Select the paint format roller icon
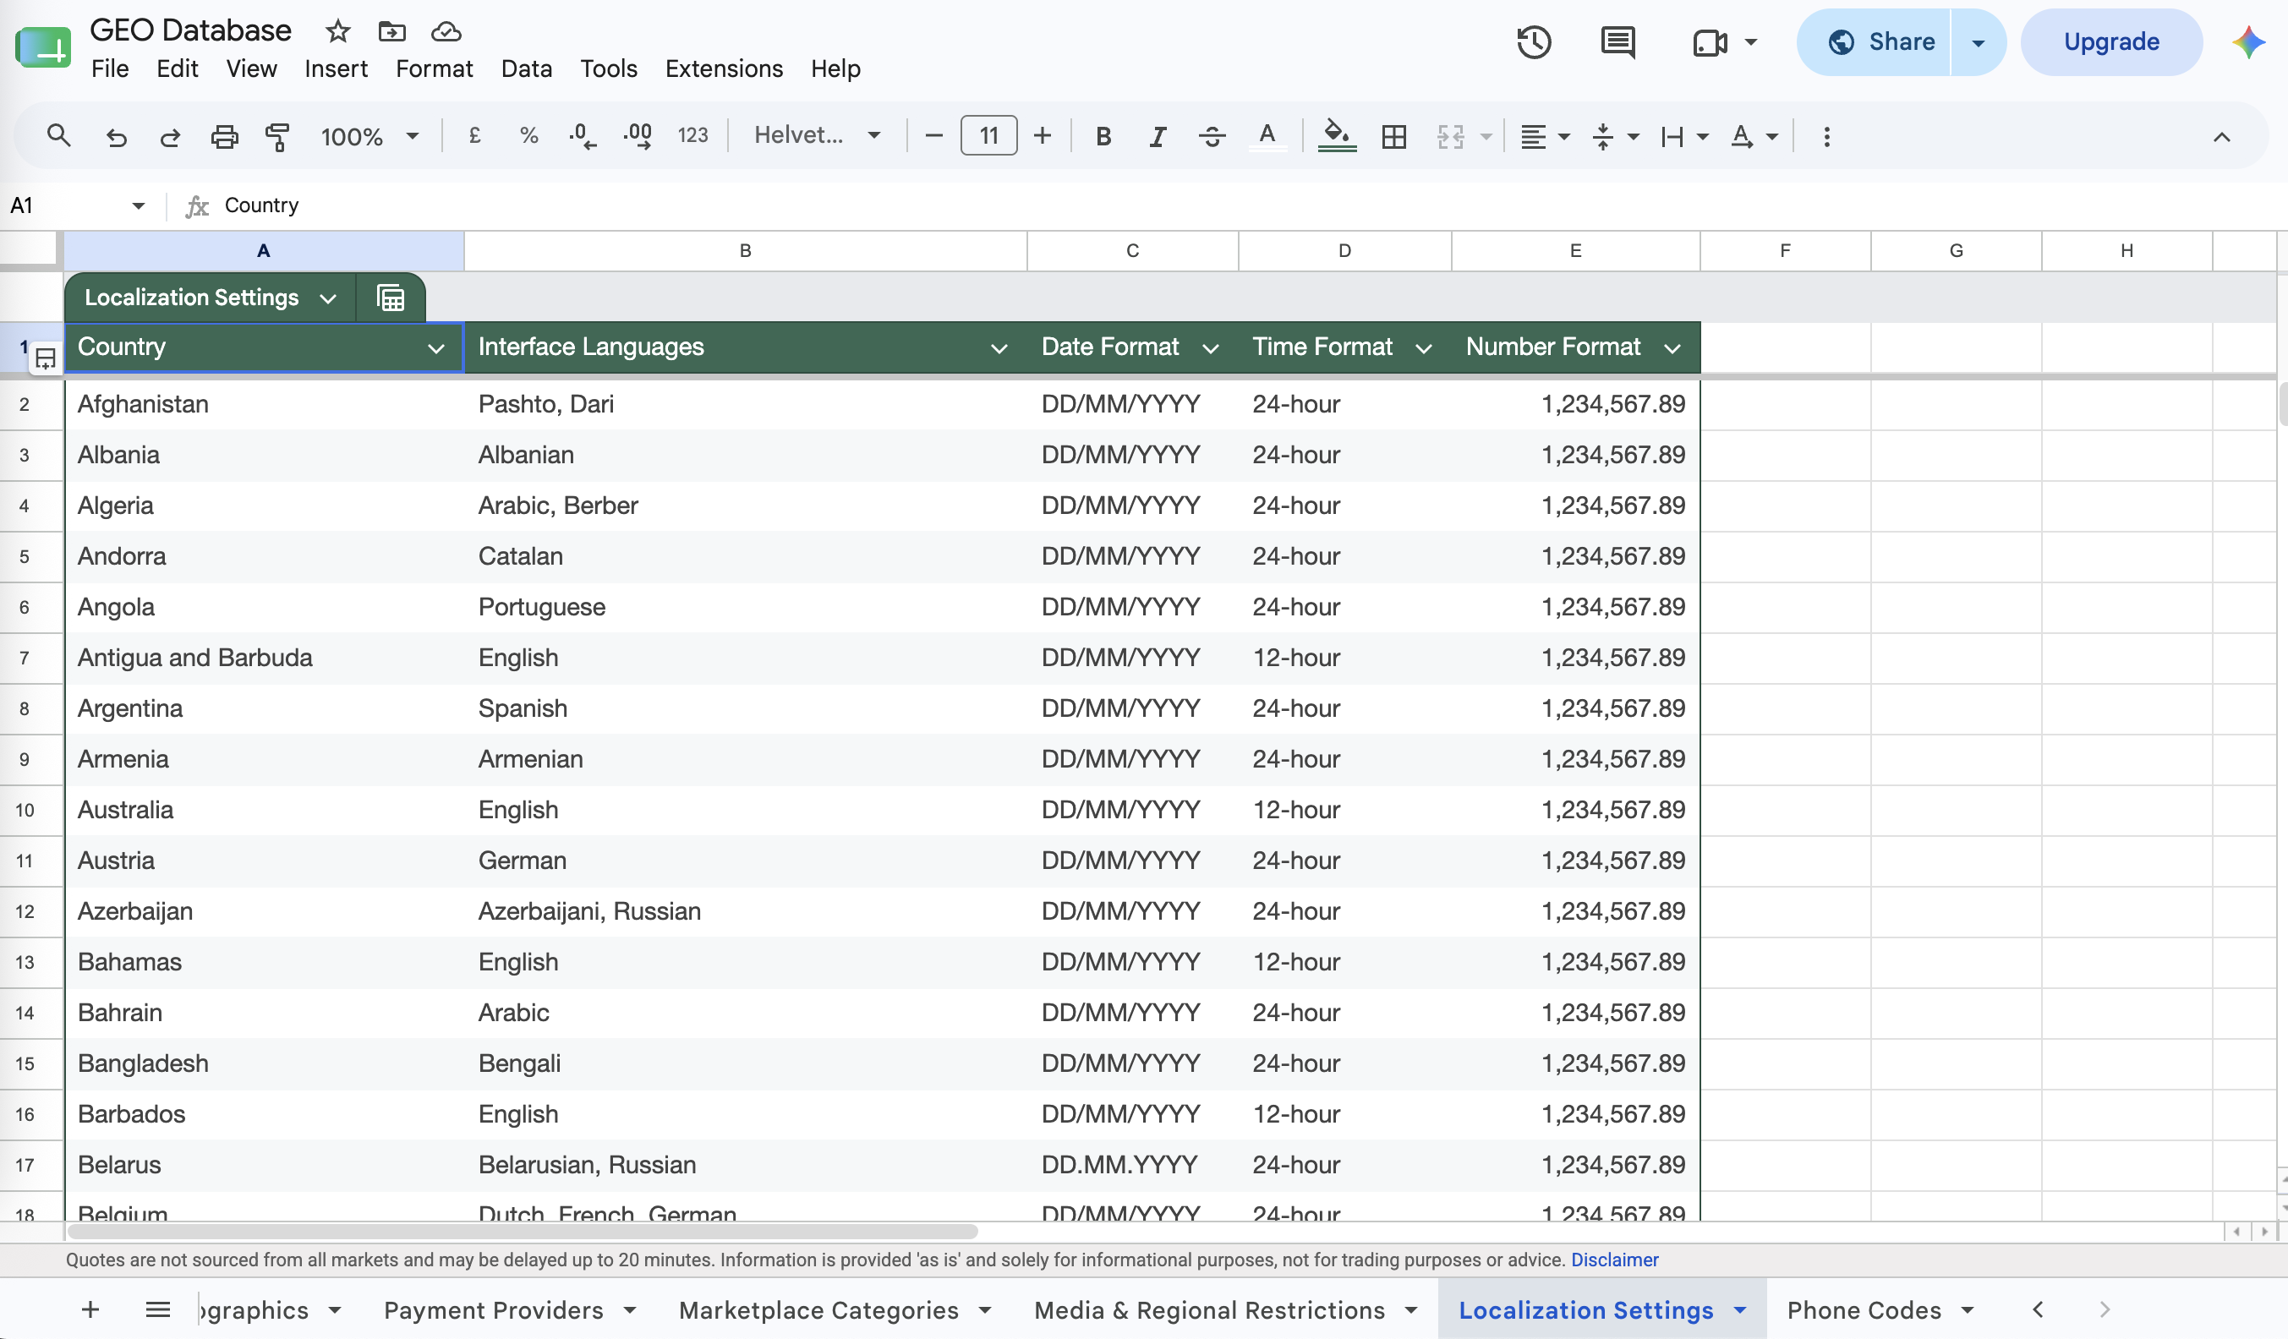 (x=277, y=137)
